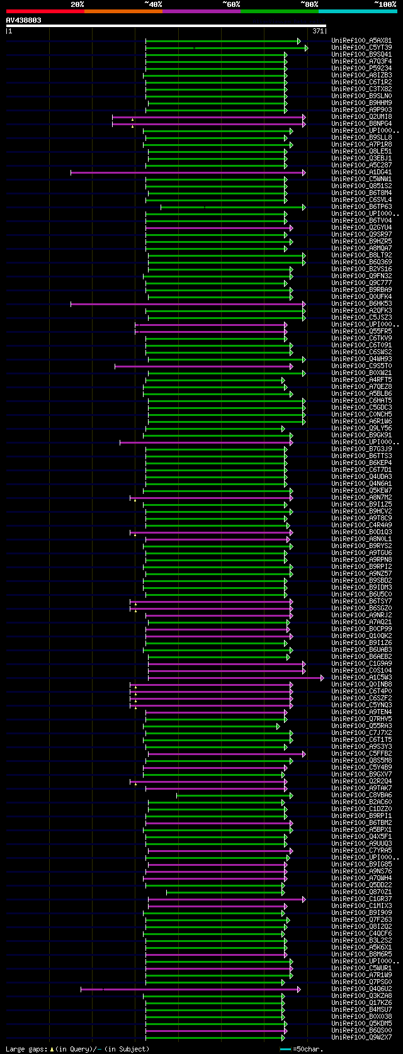
Task: Select the Large gaps legend text
Action: click(x=26, y=1049)
